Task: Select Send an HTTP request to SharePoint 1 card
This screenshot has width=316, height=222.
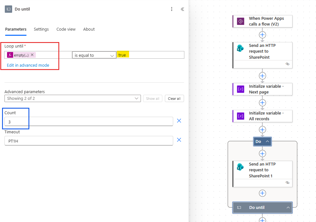Action: point(262,174)
